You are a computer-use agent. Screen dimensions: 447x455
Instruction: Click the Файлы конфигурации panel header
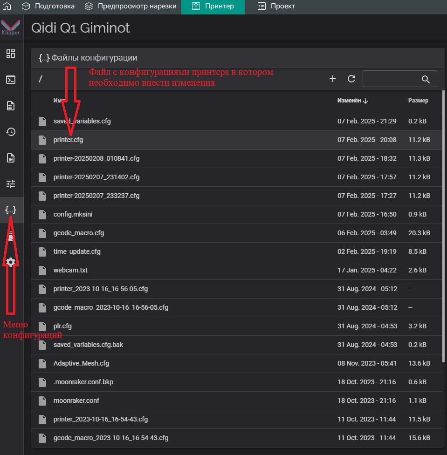tap(238, 58)
